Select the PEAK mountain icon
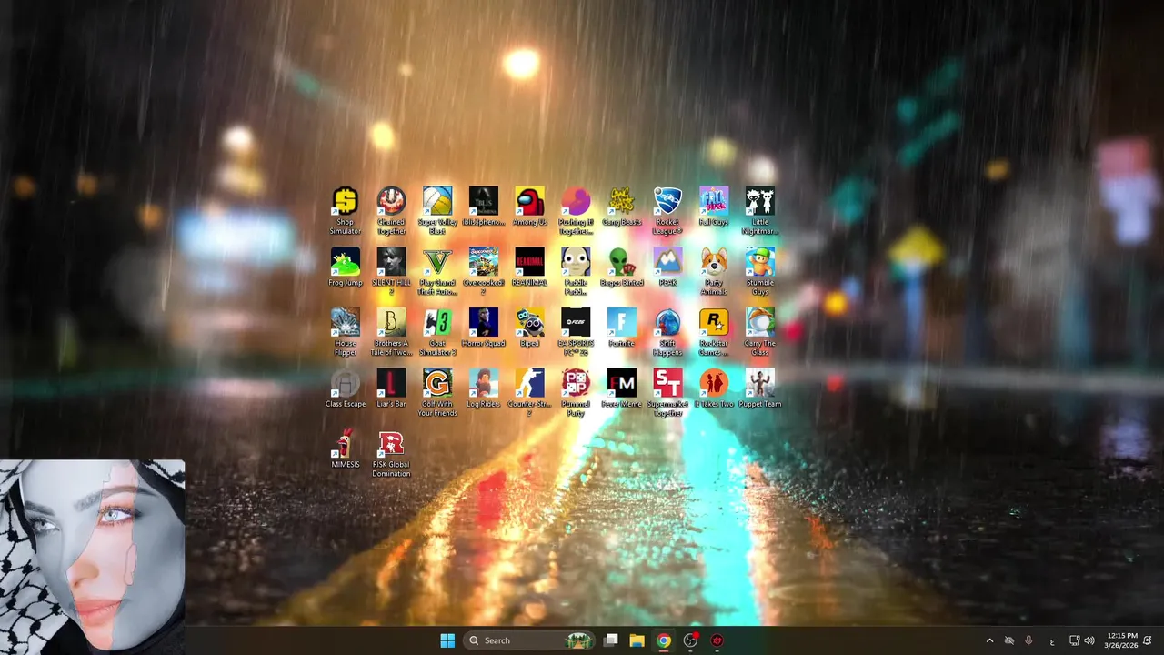This screenshot has height=655, width=1164. tap(667, 262)
